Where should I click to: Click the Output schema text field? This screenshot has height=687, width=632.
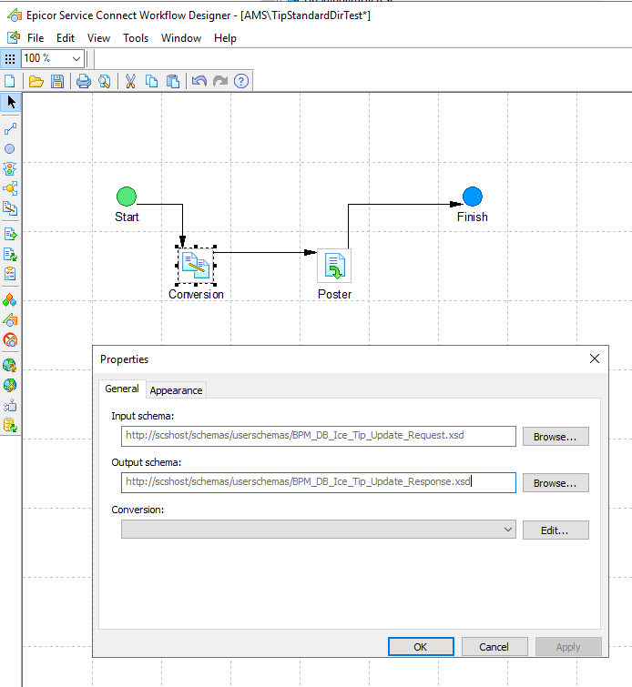[x=319, y=483]
